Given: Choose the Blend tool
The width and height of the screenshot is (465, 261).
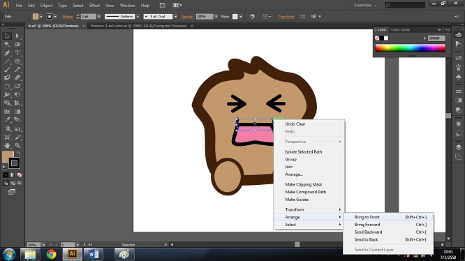Looking at the screenshot, I should 17,120.
